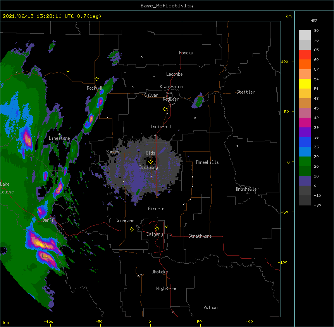The height and width of the screenshot is (327, 334).
Task: Click the yellow station marker at Olds
Action: (150, 162)
